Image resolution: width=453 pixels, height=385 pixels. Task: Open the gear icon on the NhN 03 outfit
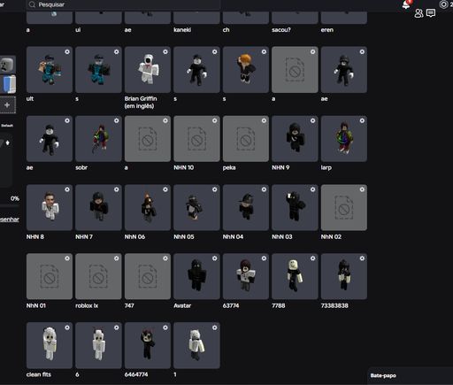[312, 189]
